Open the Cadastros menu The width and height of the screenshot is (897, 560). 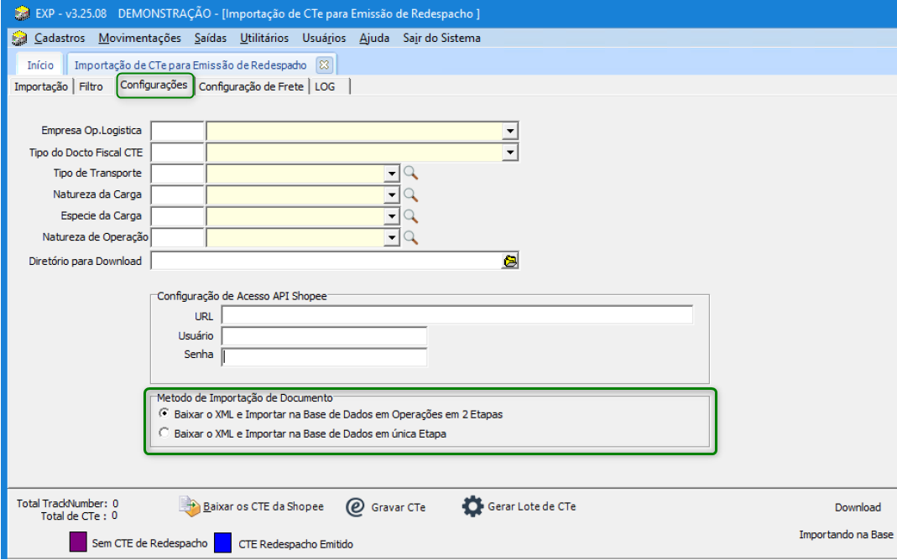click(x=60, y=39)
